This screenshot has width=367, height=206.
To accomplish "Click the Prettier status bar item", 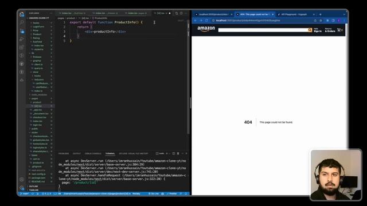I will click(x=171, y=193).
